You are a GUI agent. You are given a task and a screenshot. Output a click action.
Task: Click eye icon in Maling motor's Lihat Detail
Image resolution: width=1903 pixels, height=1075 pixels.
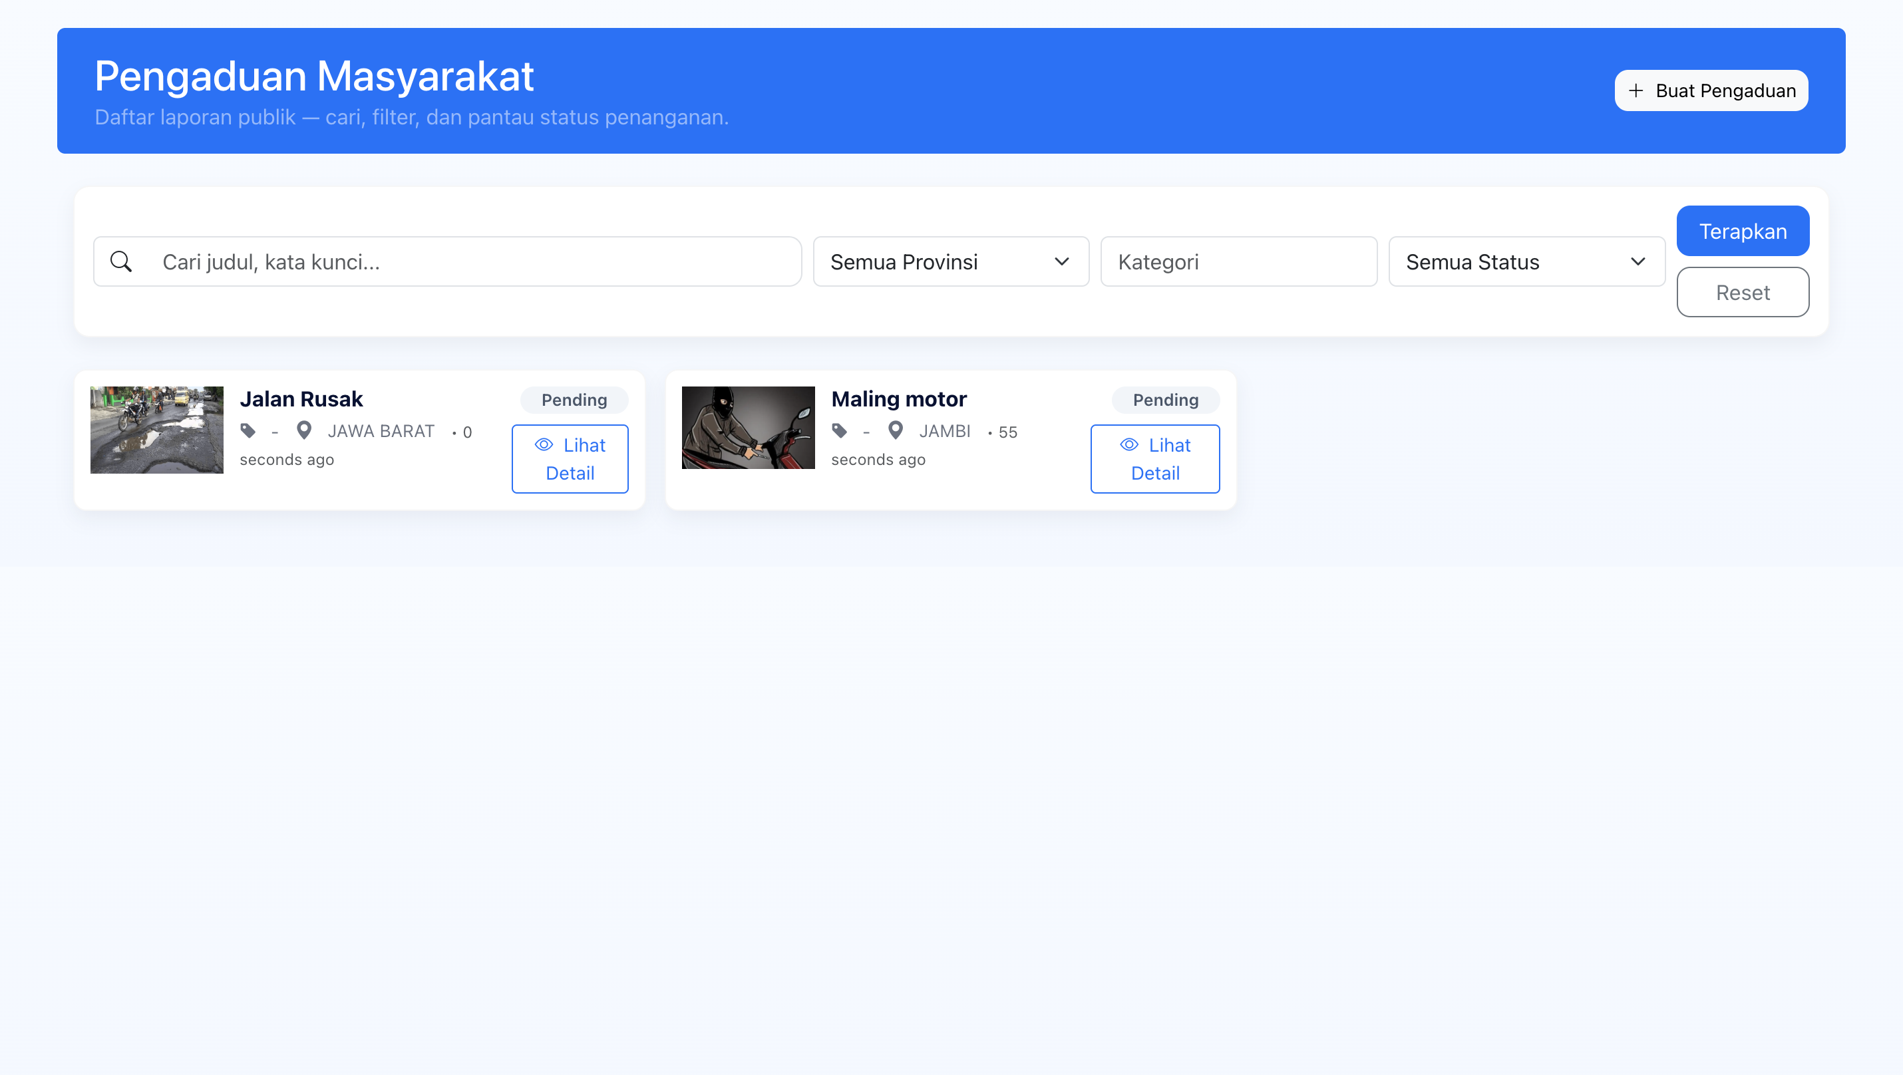point(1128,444)
